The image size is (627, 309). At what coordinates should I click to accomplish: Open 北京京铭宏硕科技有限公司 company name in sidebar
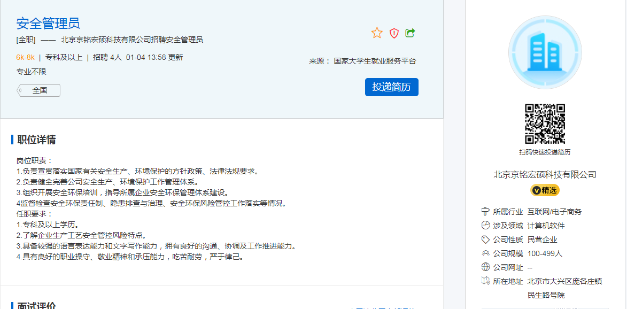(545, 174)
